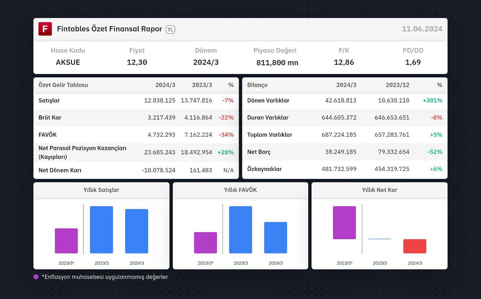
Task: Click the red Fintables F logo
Action: (45, 29)
